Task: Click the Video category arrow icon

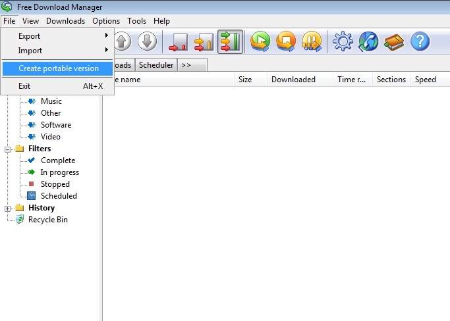Action: click(32, 137)
